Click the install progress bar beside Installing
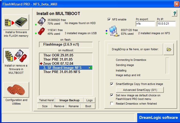 (x=167, y=66)
